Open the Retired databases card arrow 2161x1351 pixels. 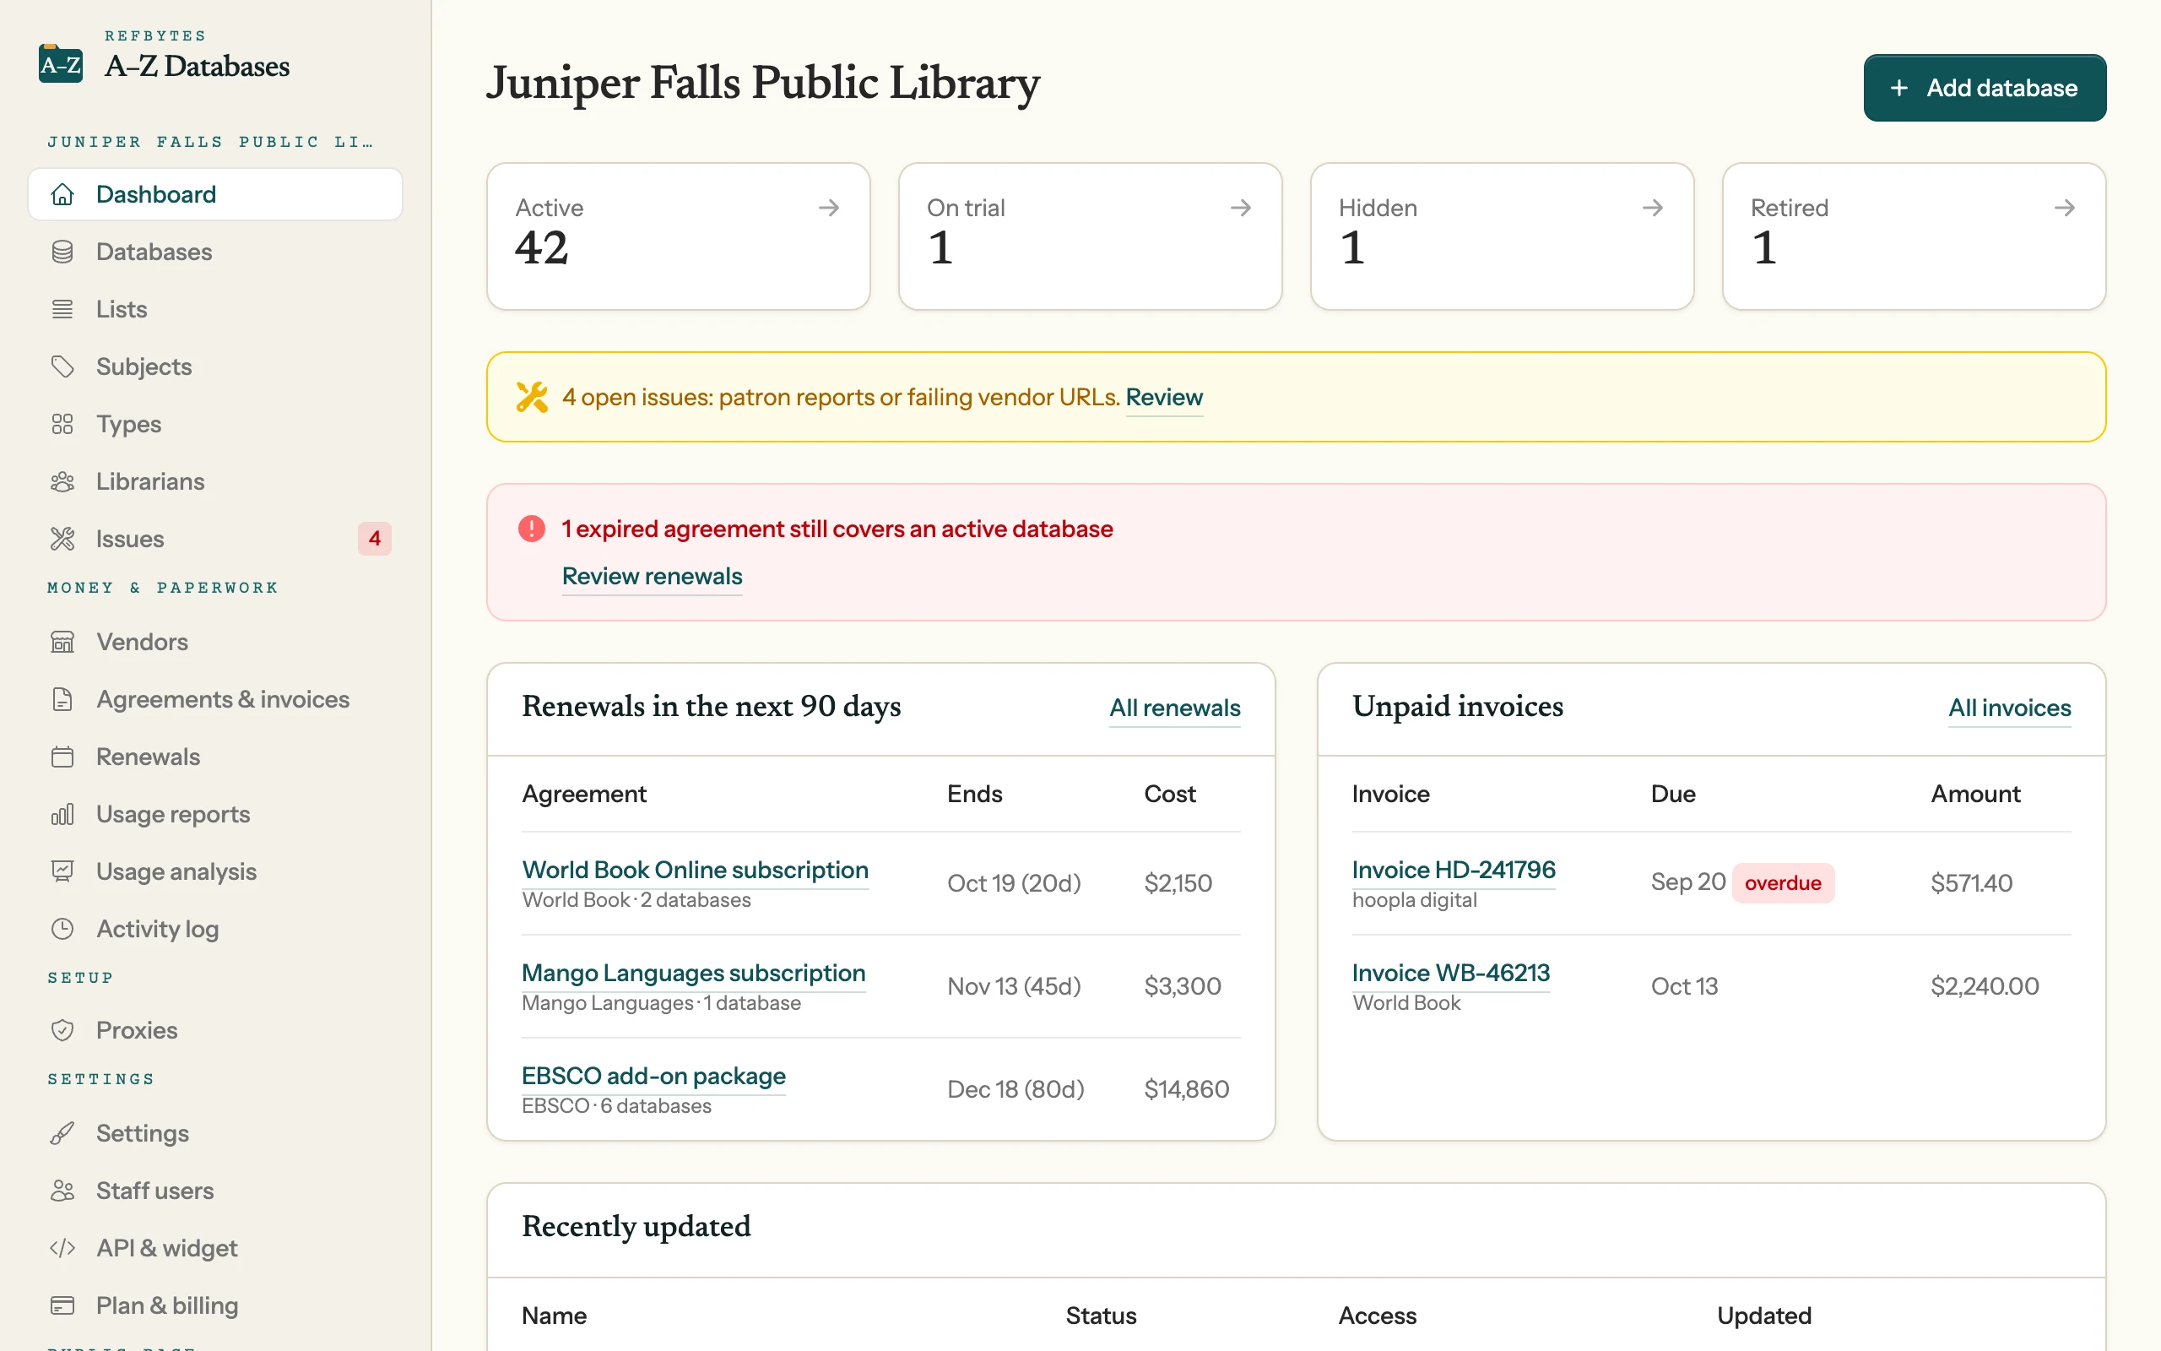[x=2065, y=208]
